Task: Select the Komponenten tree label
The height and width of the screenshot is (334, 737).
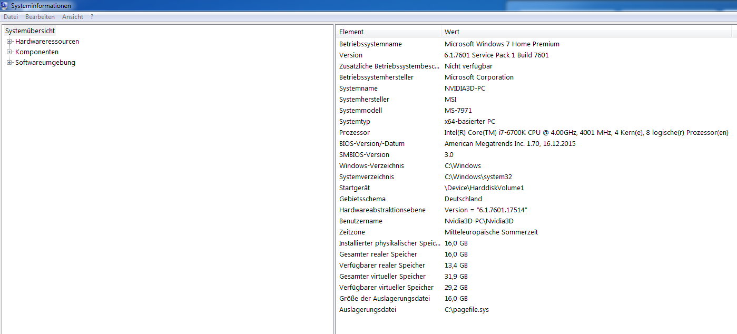Action: tap(37, 52)
